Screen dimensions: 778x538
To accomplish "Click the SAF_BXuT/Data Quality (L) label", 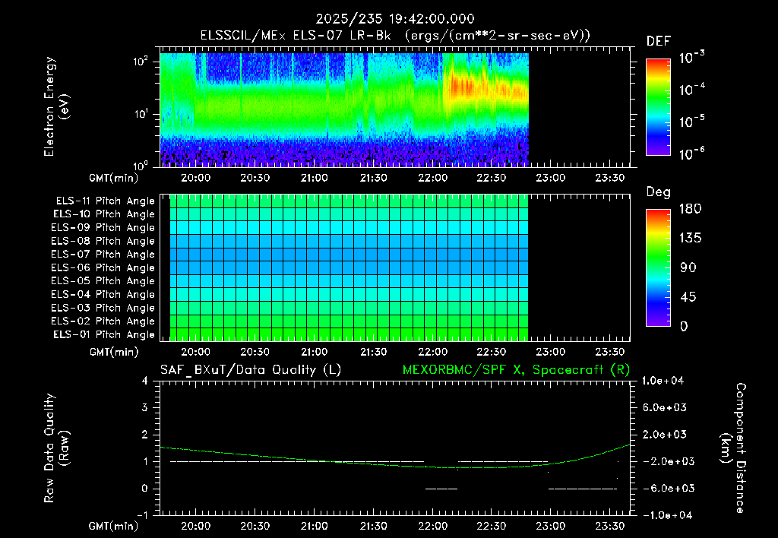I will (x=251, y=370).
